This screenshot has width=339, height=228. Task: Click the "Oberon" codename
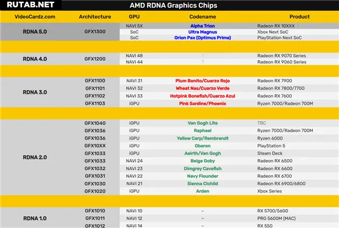pyautogui.click(x=203, y=146)
